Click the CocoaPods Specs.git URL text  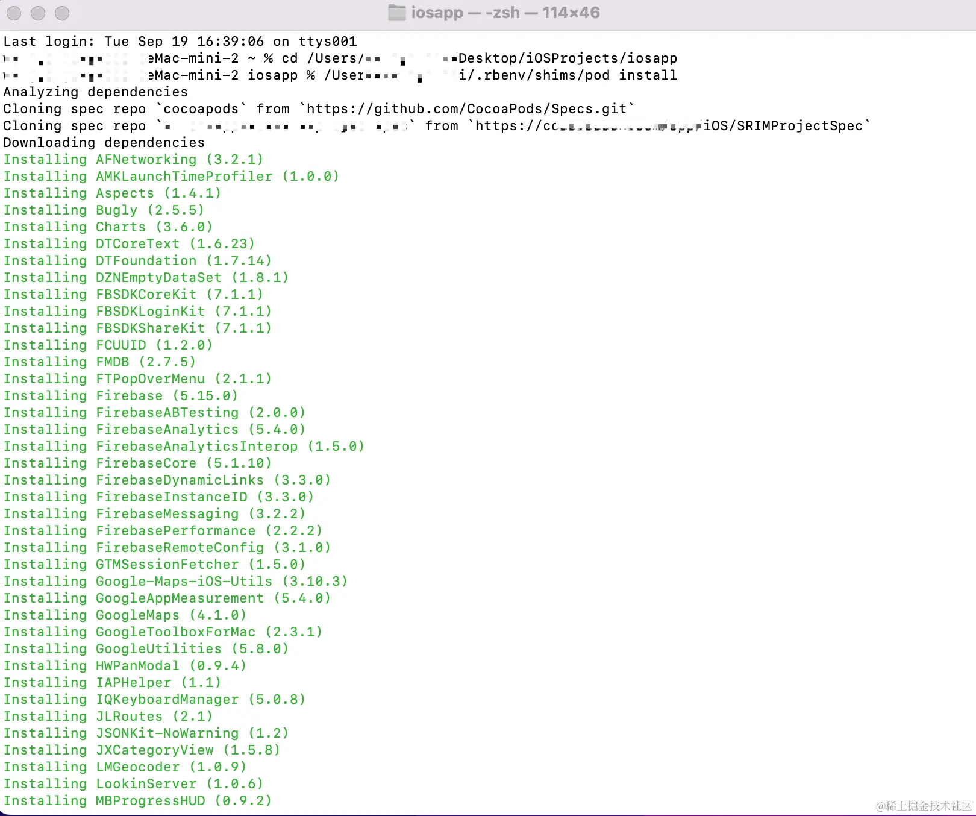point(467,109)
